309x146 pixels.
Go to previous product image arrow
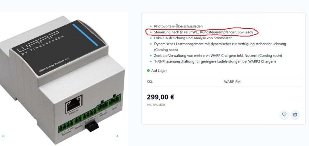(3, 136)
